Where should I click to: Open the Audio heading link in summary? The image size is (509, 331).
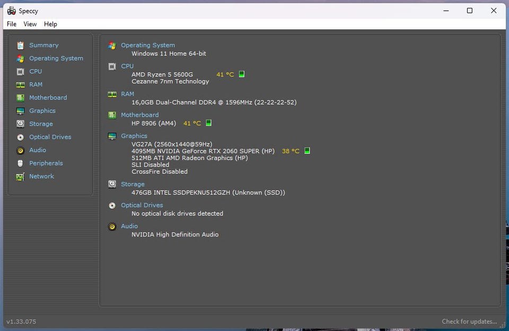pos(129,226)
